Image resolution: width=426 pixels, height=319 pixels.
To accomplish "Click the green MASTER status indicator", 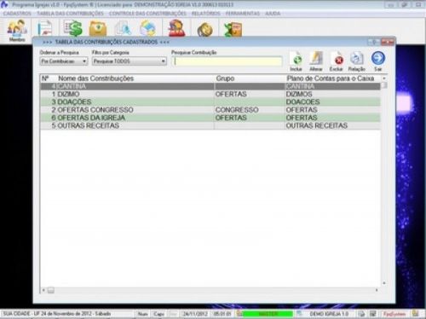I will point(268,314).
